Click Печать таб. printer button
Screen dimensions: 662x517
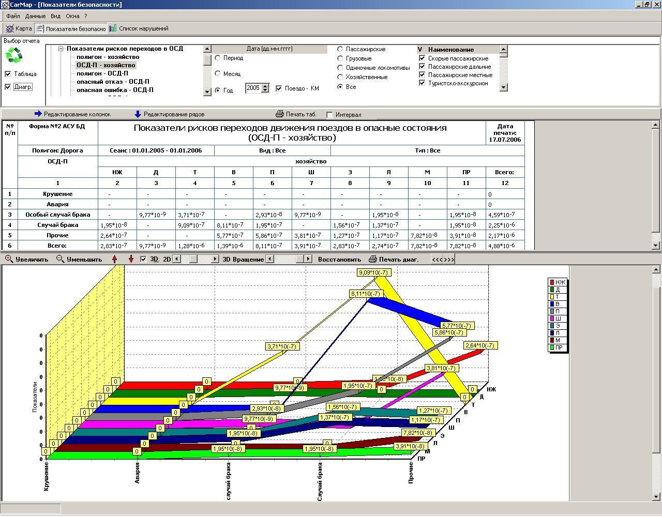[296, 114]
